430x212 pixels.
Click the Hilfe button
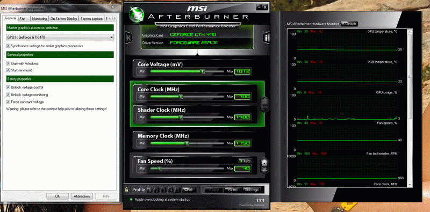click(x=106, y=196)
